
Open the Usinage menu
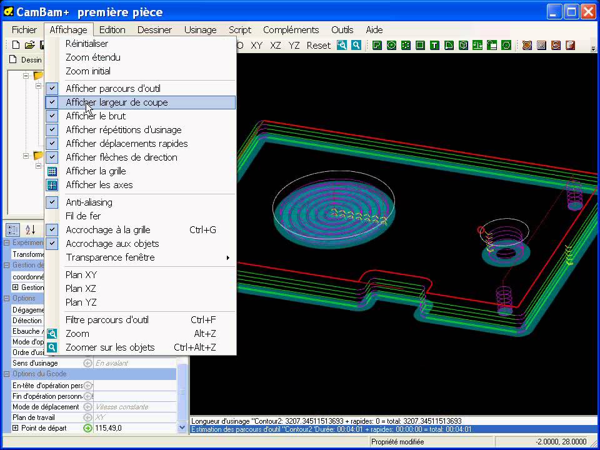click(200, 29)
